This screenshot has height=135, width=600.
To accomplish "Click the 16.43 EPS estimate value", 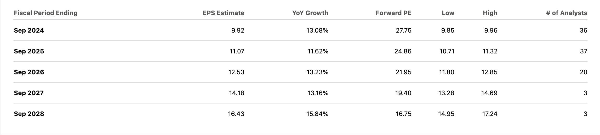I will (x=236, y=114).
